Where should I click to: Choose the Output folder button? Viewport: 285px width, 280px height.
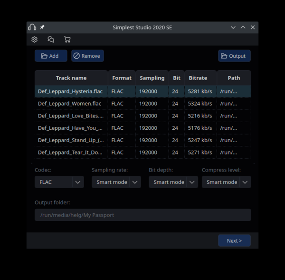pos(234,56)
